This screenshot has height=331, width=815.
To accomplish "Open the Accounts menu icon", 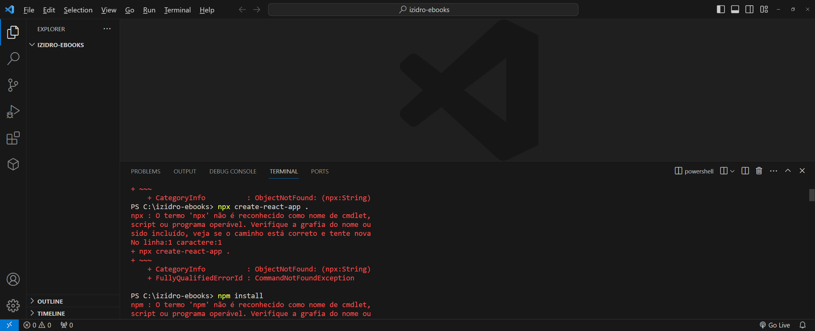I will pyautogui.click(x=13, y=279).
